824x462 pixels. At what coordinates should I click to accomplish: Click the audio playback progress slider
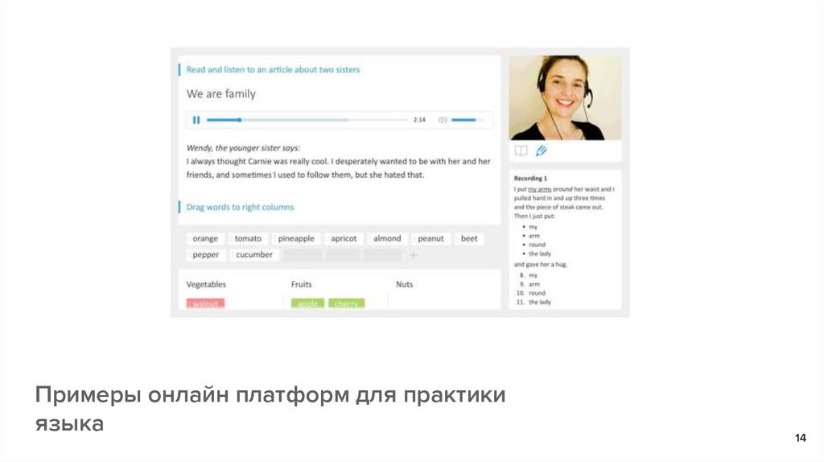(x=307, y=120)
